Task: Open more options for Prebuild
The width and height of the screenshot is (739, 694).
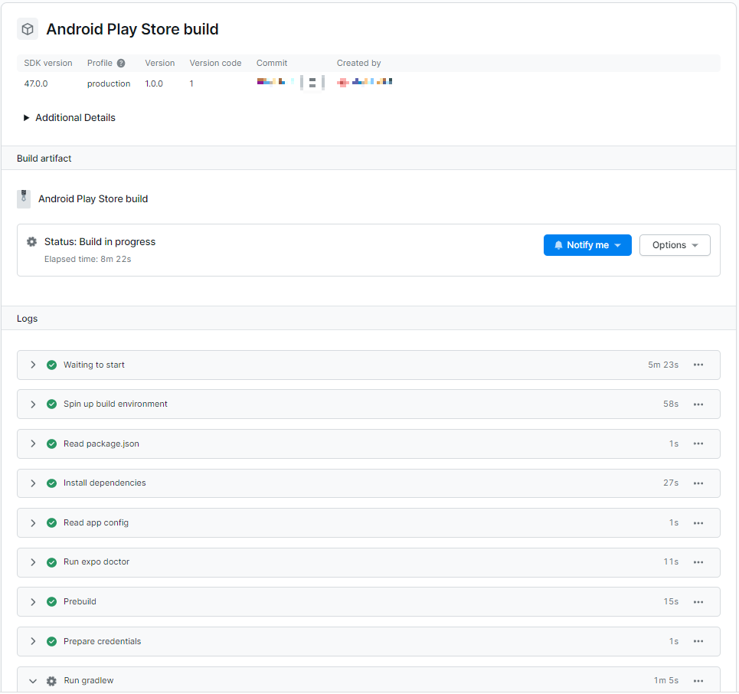Action: pos(698,602)
